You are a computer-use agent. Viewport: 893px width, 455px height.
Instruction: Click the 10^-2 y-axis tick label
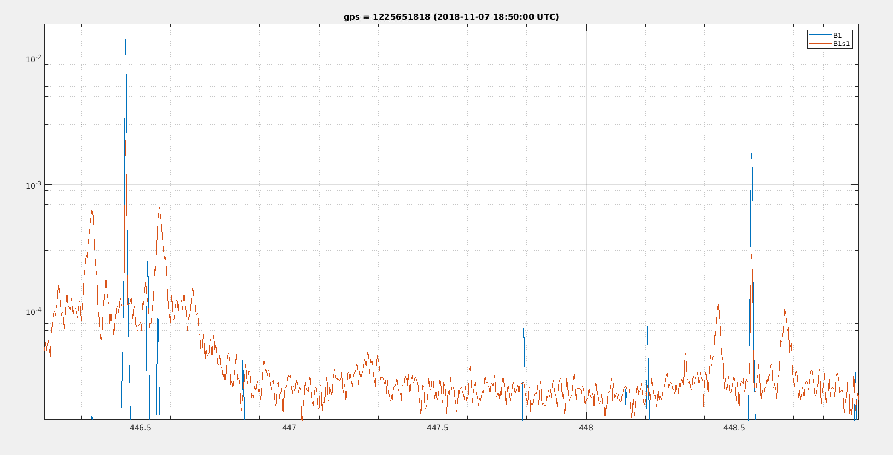point(33,59)
